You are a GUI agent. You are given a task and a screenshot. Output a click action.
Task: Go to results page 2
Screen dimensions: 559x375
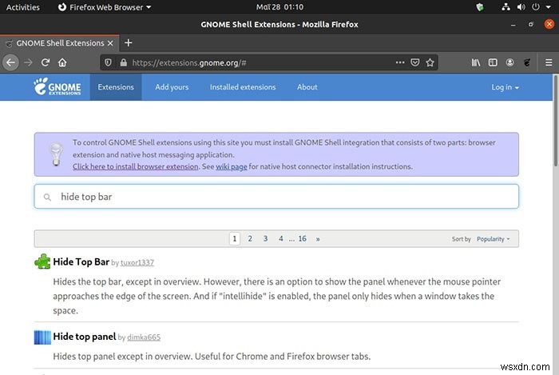(250, 239)
